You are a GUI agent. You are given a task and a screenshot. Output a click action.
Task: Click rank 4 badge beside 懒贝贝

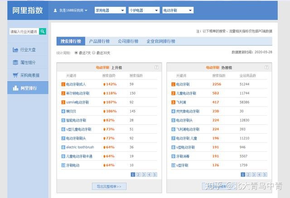pos(63,111)
